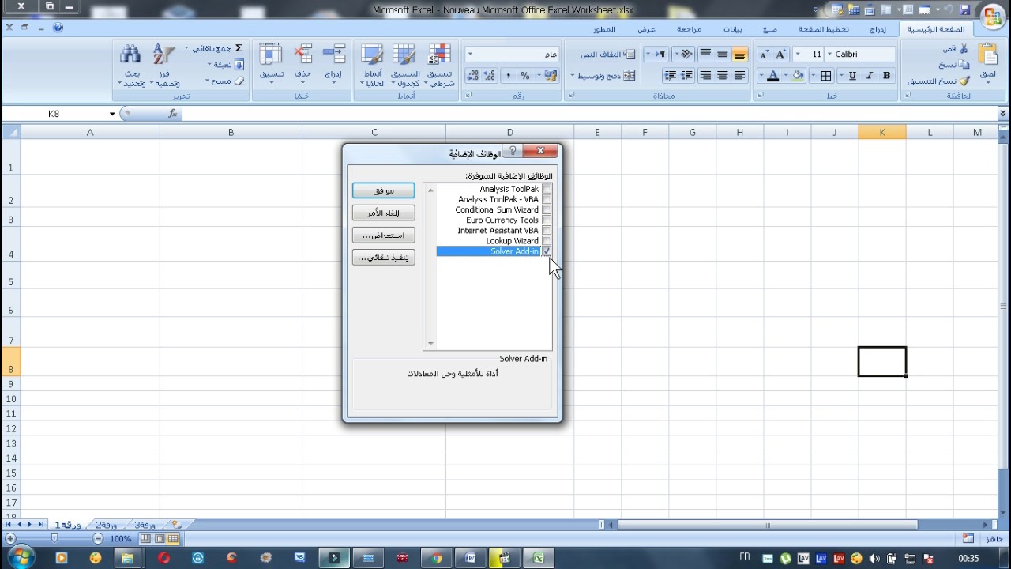Expand the Clear (مسح) dropdown
Screen dimensions: 1011x569
click(206, 81)
